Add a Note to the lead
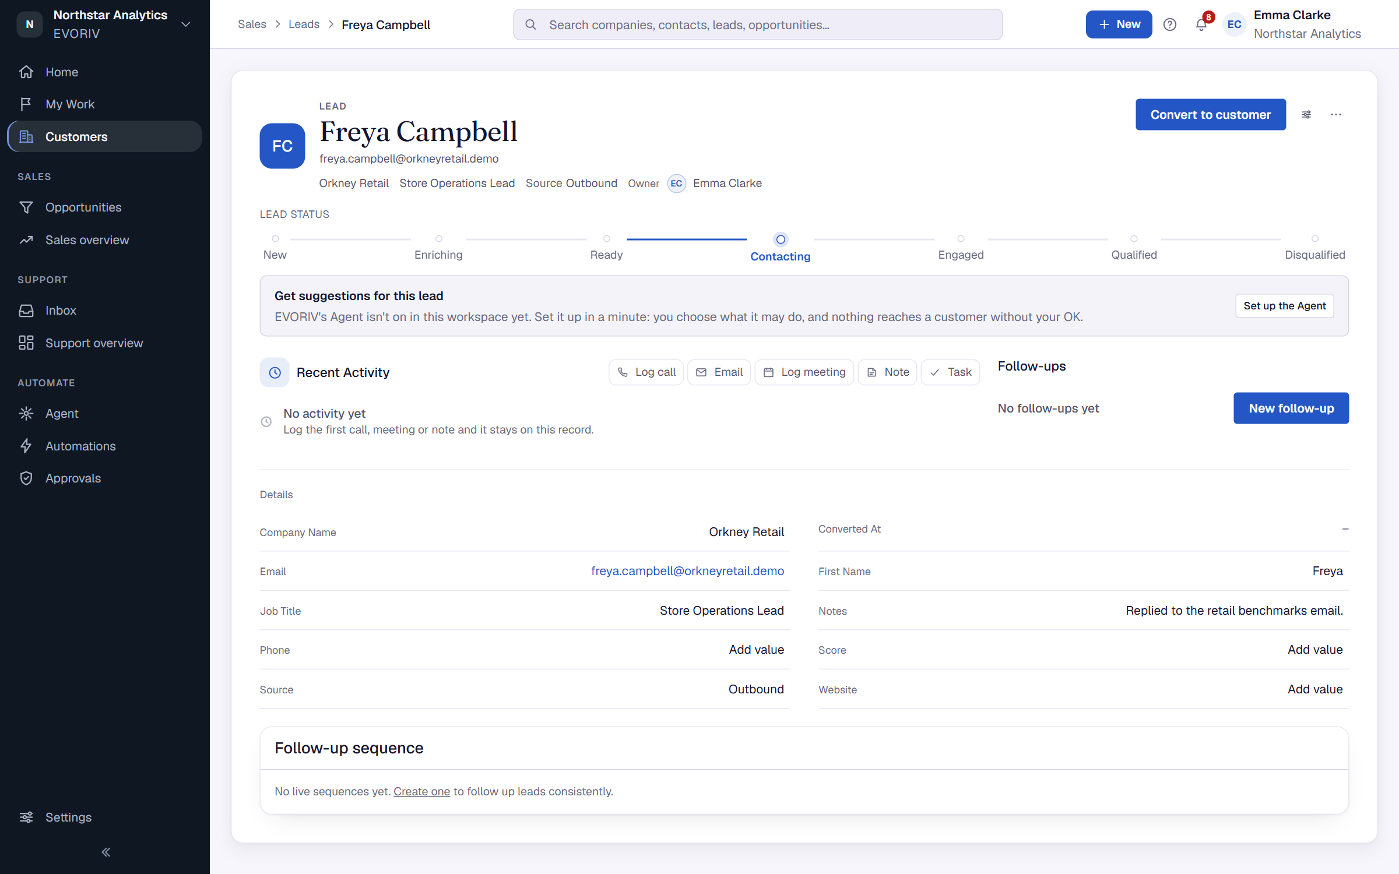This screenshot has width=1399, height=874. coord(887,372)
